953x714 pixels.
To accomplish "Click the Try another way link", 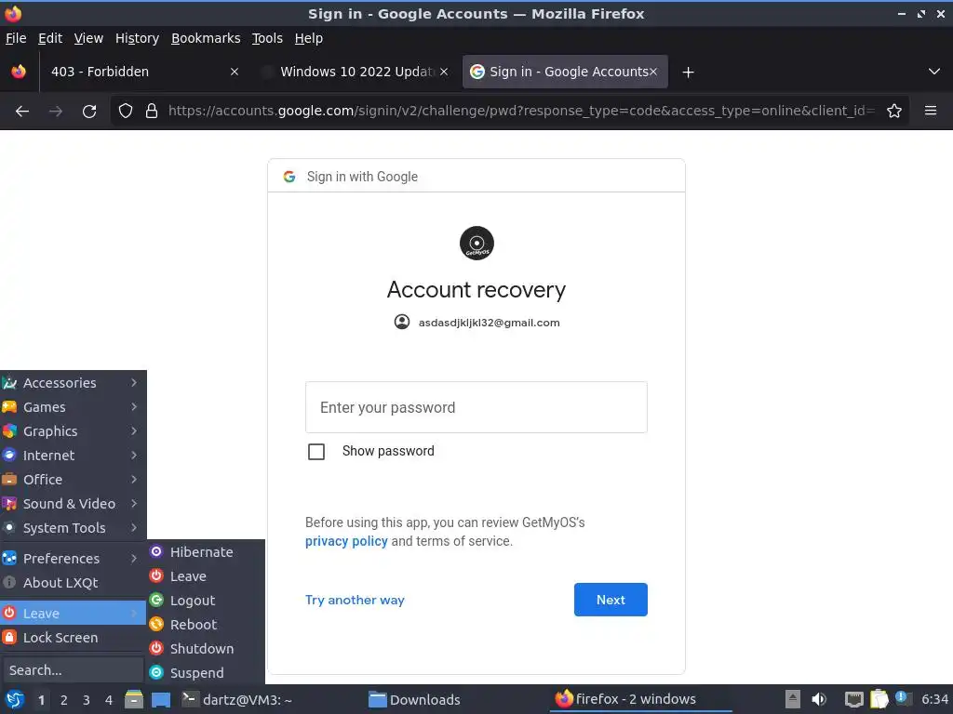I will pos(355,600).
